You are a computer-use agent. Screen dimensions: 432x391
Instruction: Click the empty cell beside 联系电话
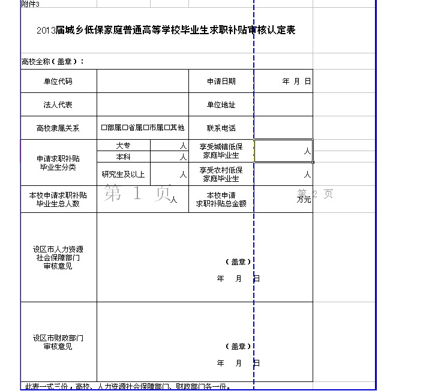pyautogui.click(x=283, y=128)
